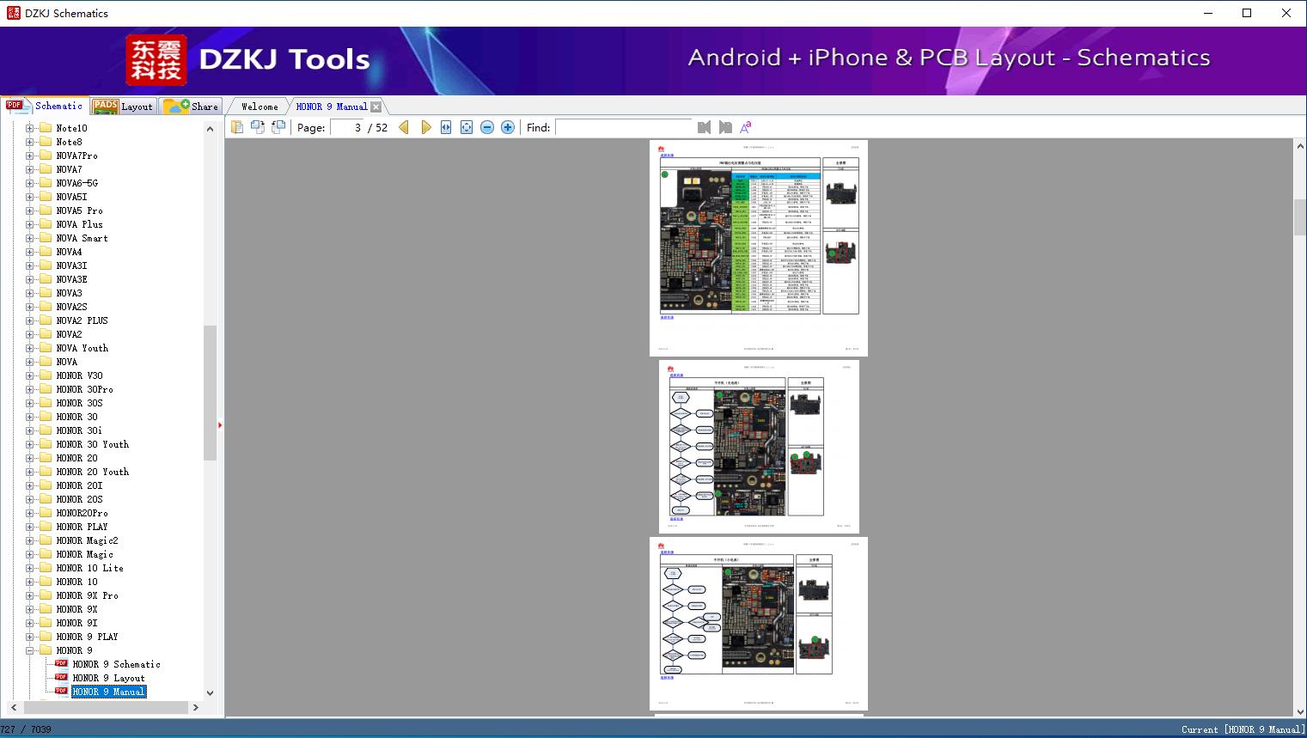Image resolution: width=1307 pixels, height=738 pixels.
Task: Expand the HONOR Magic2 folder
Action: (29, 540)
